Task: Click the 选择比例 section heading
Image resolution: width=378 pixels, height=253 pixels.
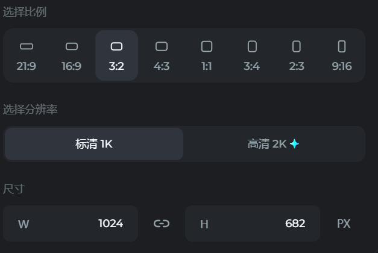Action: point(25,12)
